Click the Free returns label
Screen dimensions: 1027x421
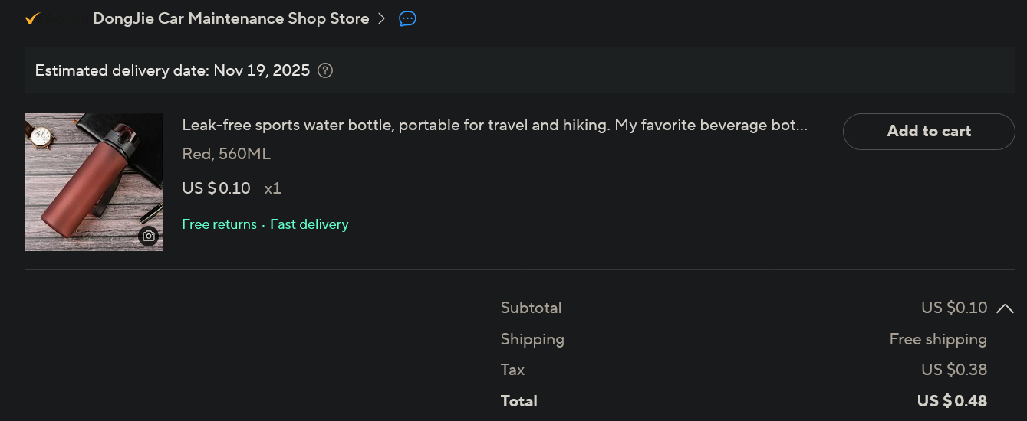(x=219, y=224)
